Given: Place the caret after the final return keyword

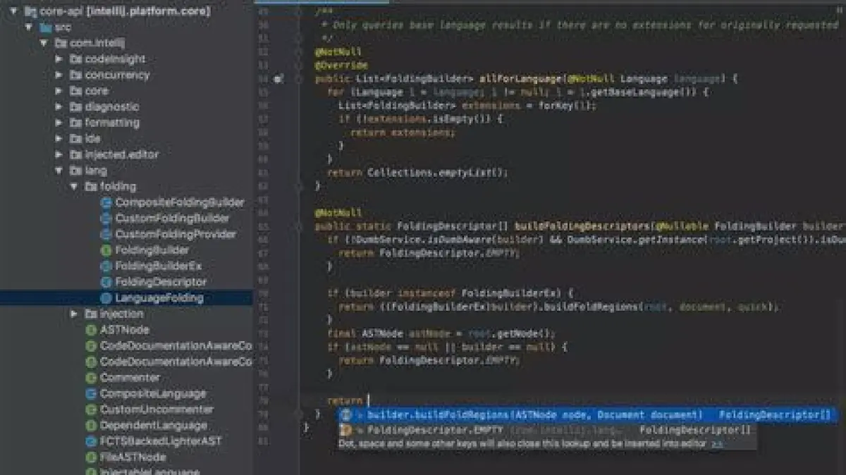Looking at the screenshot, I should click(x=367, y=400).
